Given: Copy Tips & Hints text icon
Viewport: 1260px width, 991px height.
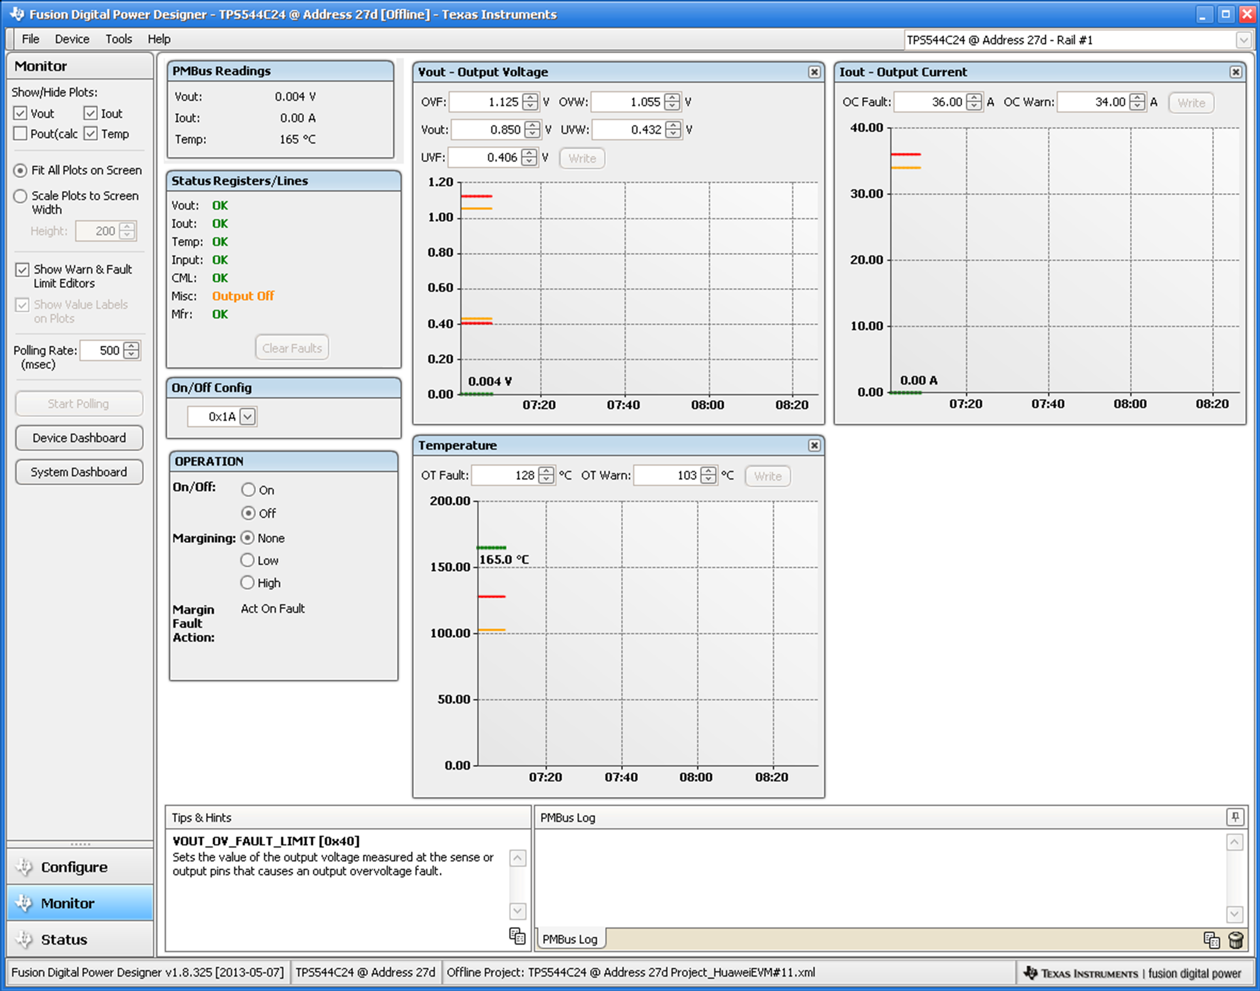Looking at the screenshot, I should (x=517, y=936).
